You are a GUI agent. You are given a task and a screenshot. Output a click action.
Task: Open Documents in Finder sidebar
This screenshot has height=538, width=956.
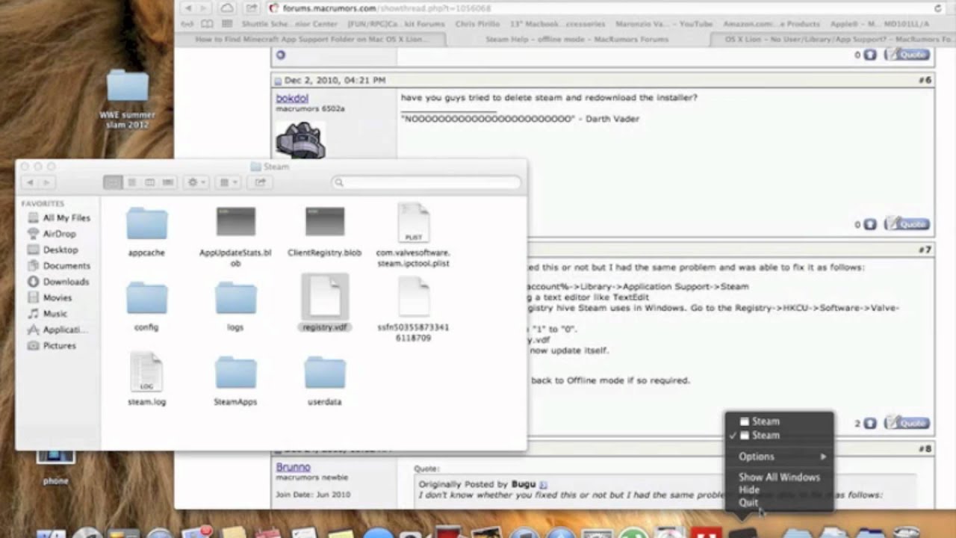coord(58,266)
